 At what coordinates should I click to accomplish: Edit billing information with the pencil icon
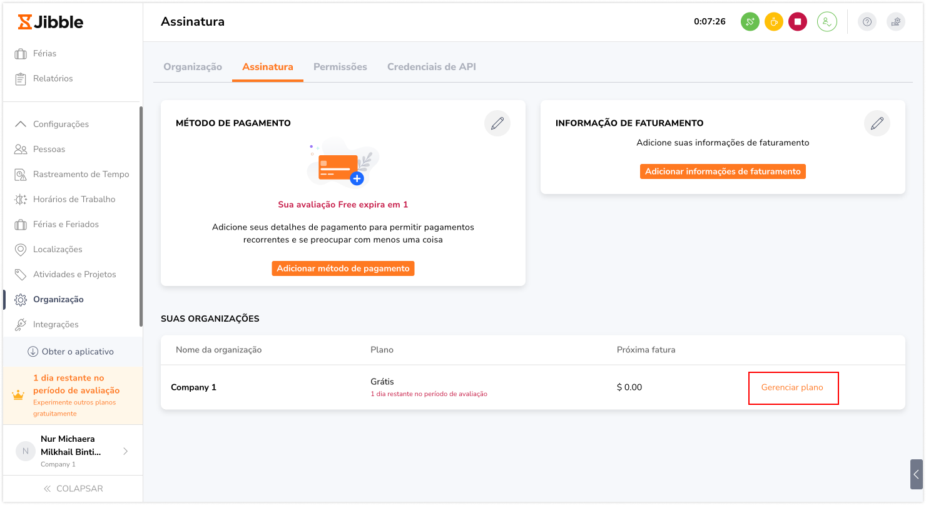(x=877, y=123)
